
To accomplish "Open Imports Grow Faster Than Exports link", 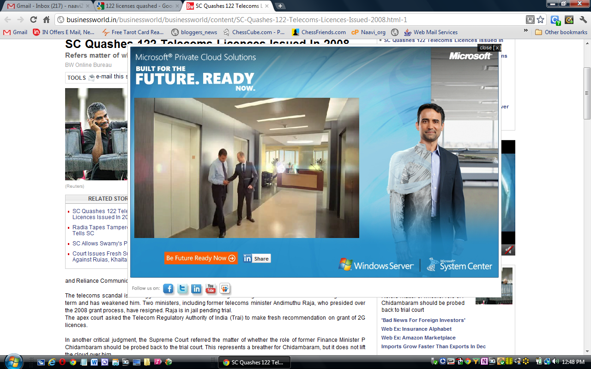I will click(434, 346).
